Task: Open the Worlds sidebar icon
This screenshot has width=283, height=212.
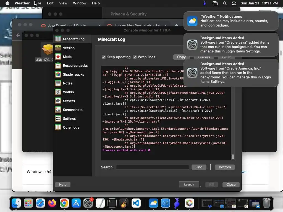Action: click(58, 92)
